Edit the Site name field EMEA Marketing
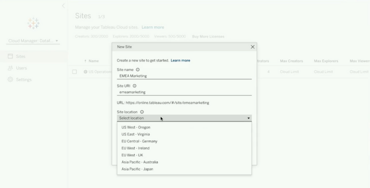This screenshot has height=188, width=370. click(x=184, y=76)
